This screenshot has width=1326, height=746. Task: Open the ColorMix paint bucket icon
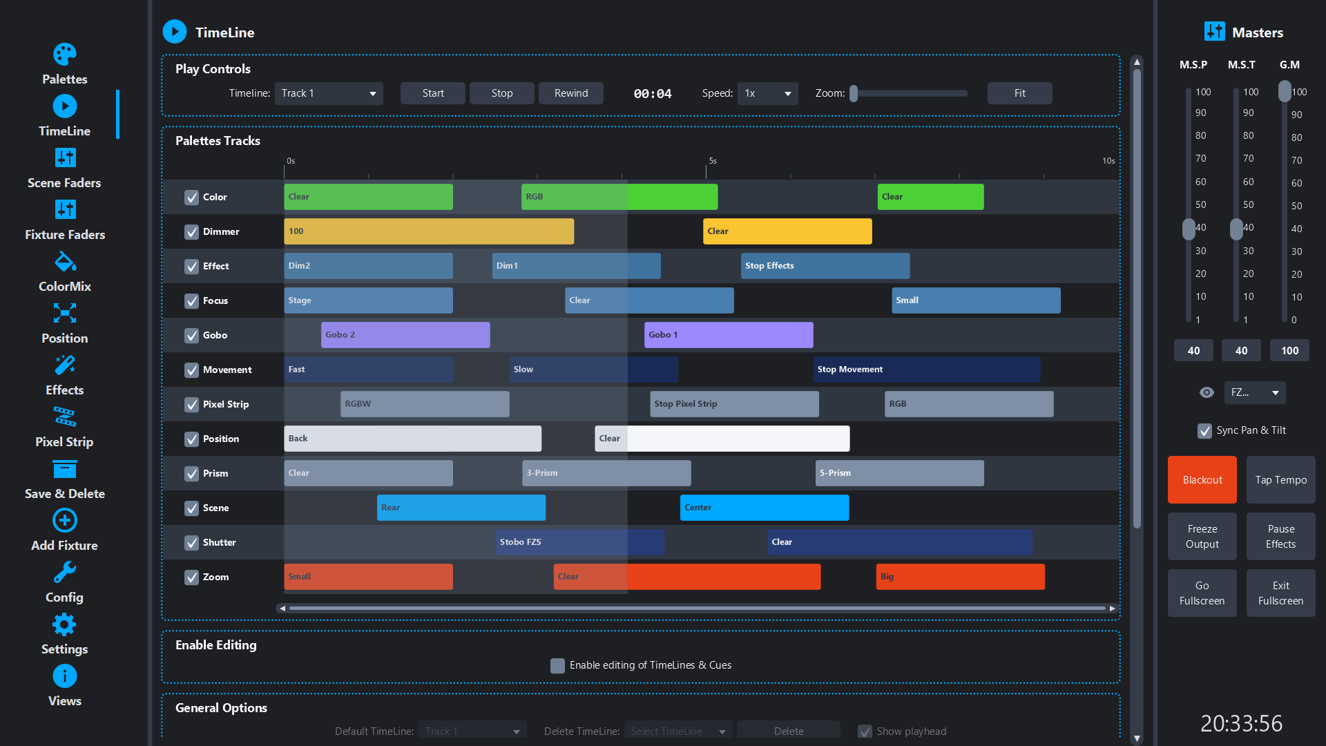click(x=64, y=262)
